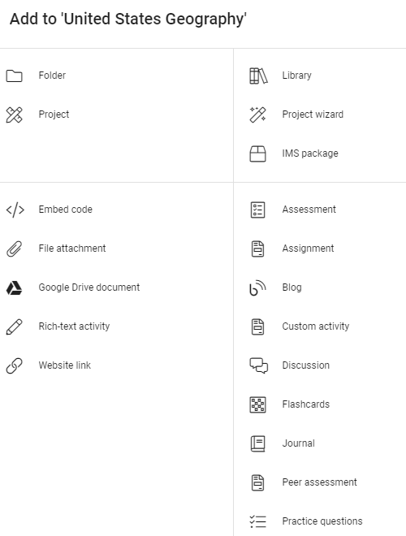The image size is (406, 536).
Task: Click the Folder icon
Action: tap(14, 76)
